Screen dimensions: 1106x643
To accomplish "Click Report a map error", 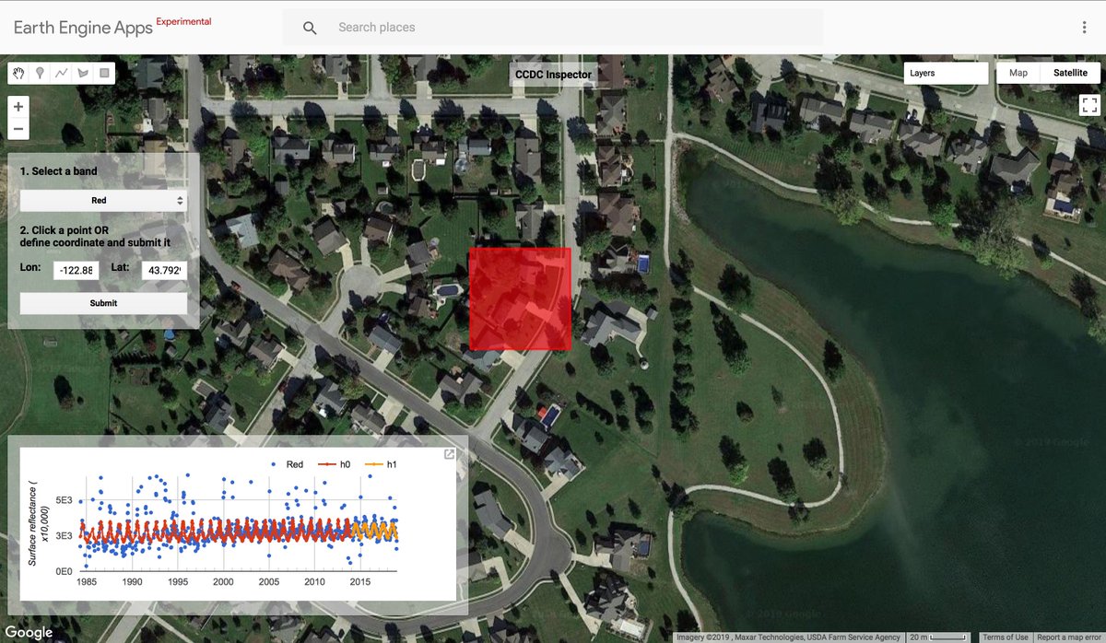I will click(1069, 637).
